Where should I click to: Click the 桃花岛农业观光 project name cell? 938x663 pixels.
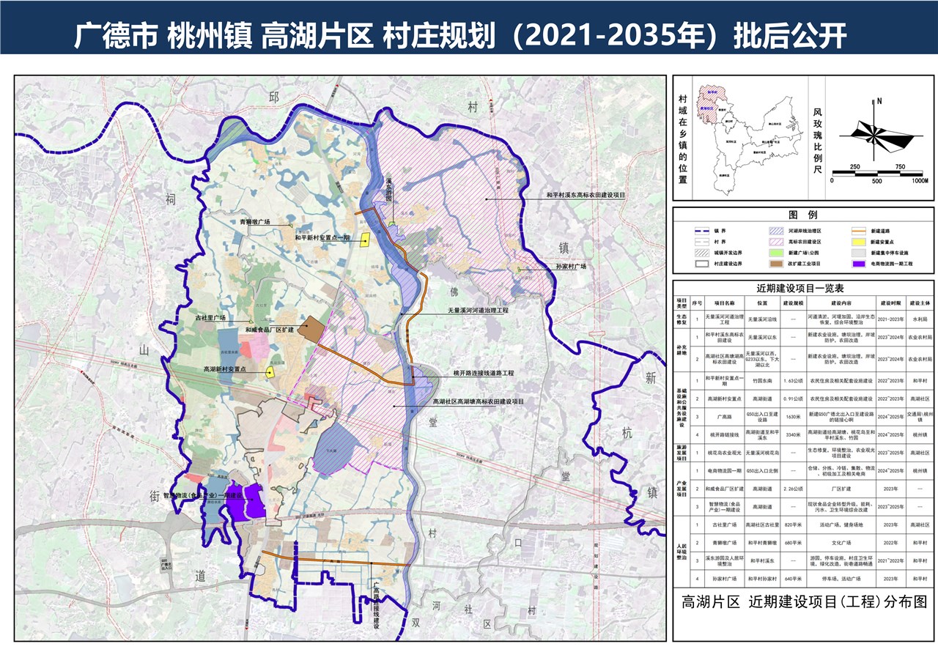tap(725, 453)
